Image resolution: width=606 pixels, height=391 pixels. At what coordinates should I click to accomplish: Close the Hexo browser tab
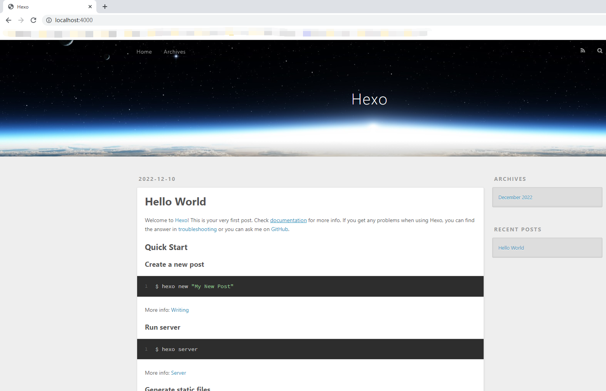click(x=90, y=7)
